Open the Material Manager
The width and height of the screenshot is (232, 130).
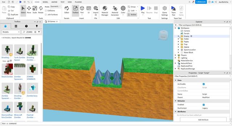coord(105,11)
